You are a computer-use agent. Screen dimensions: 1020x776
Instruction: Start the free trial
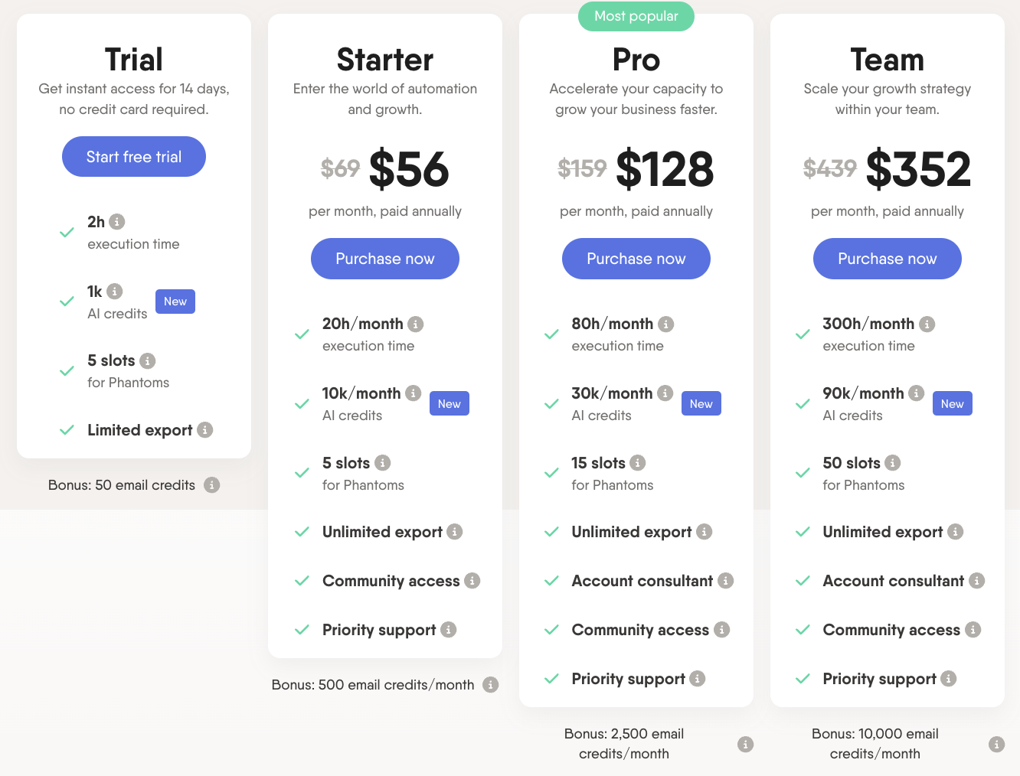[x=134, y=157]
